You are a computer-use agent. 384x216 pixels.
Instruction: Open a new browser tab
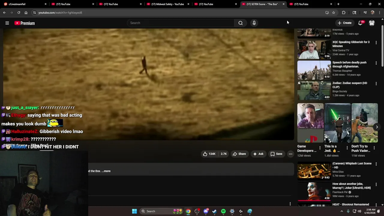click(338, 4)
